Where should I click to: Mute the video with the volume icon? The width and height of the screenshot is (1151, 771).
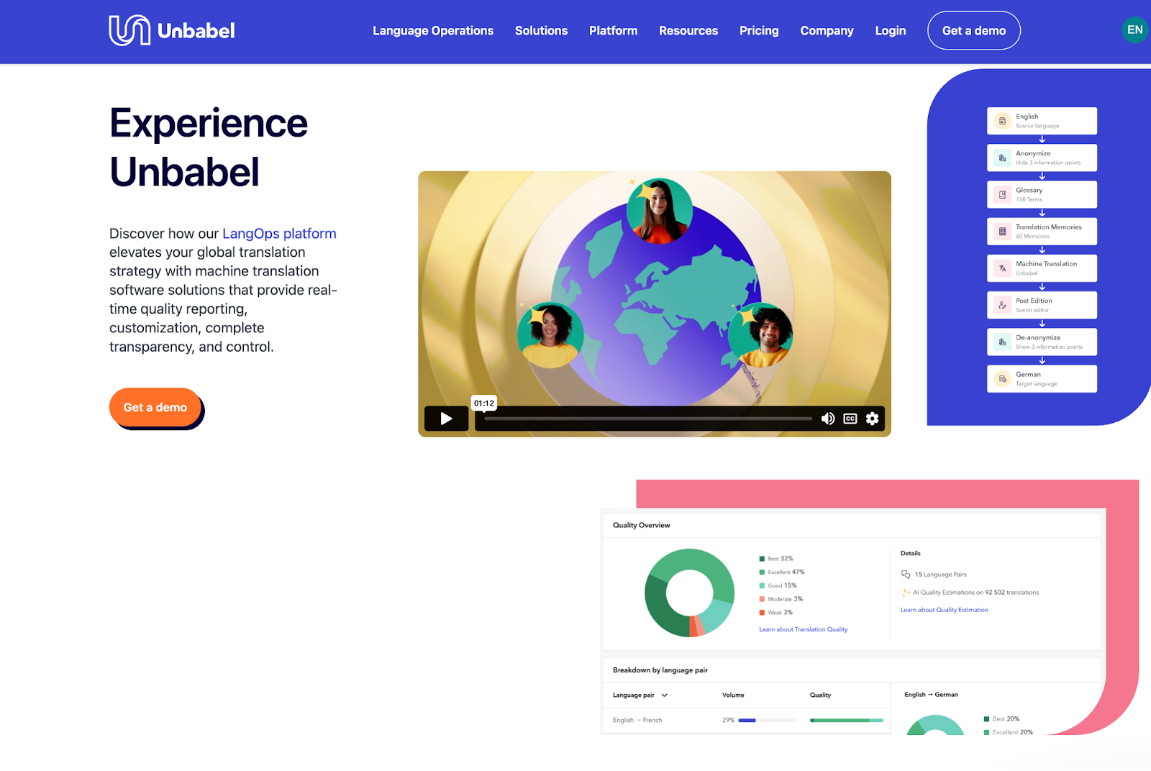pyautogui.click(x=828, y=419)
